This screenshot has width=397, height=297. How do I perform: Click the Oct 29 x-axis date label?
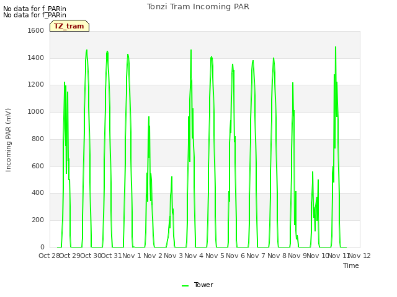point(70,256)
